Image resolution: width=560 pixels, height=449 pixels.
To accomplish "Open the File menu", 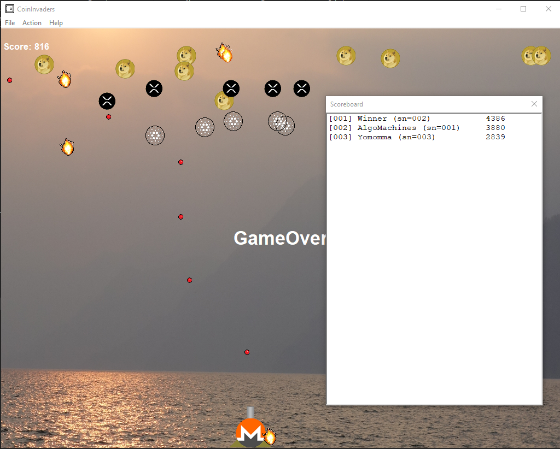I will [x=10, y=23].
